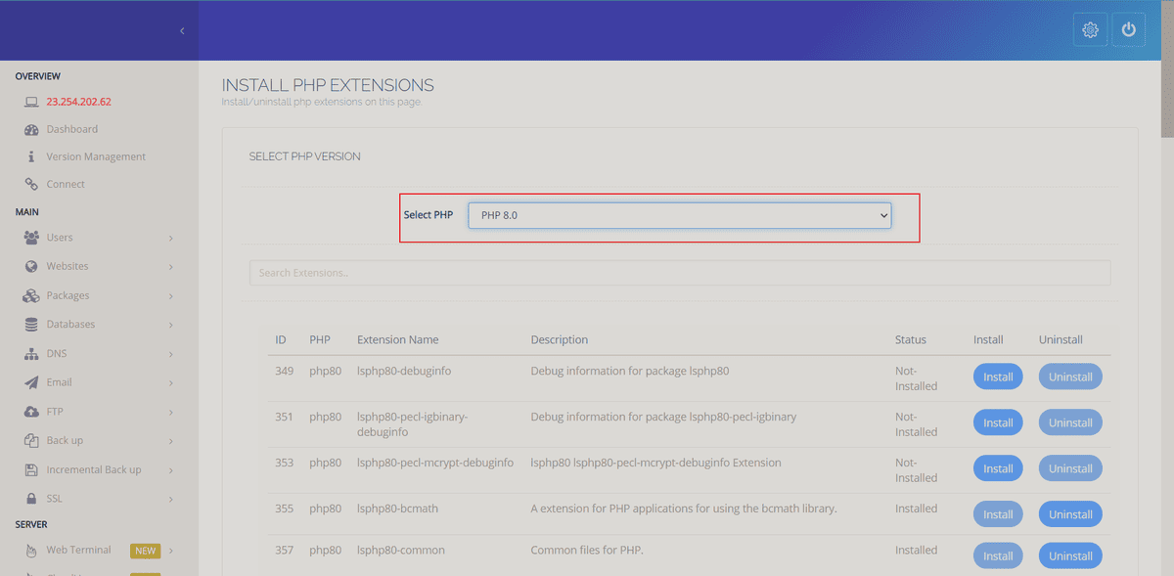1174x576 pixels.
Task: Click the Email paper plane icon
Action: [31, 382]
